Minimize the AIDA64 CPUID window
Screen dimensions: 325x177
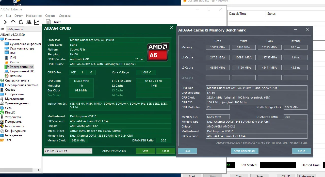pos(160,28)
